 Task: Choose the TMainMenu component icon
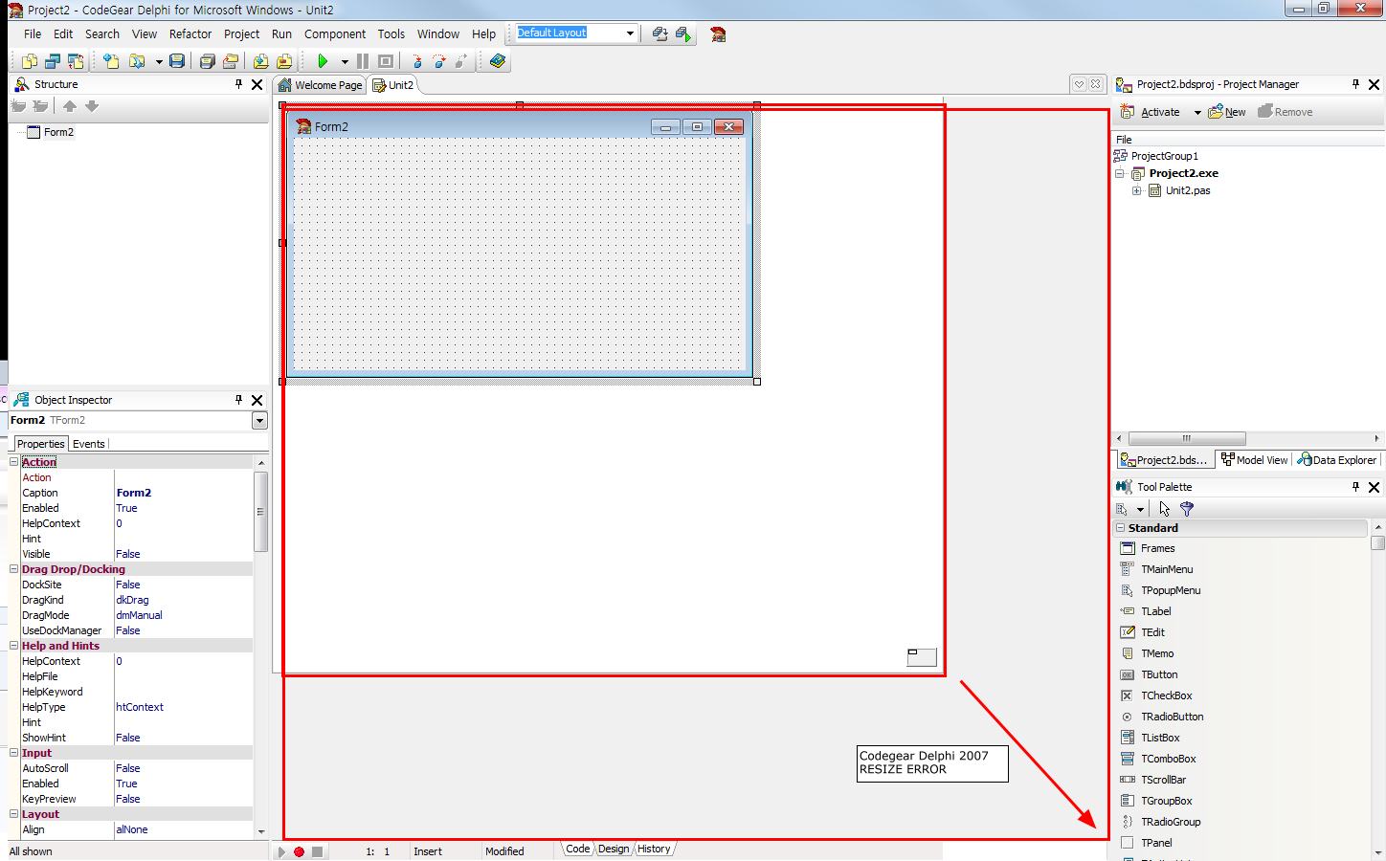pyautogui.click(x=1128, y=569)
